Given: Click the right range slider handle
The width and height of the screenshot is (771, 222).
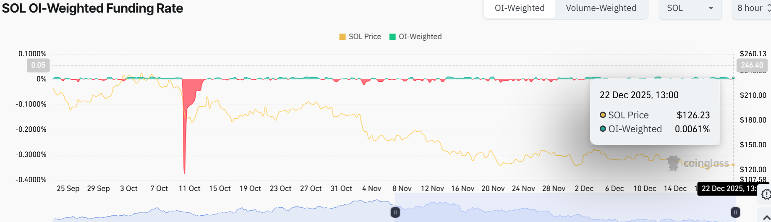Looking at the screenshot, I should (735, 212).
